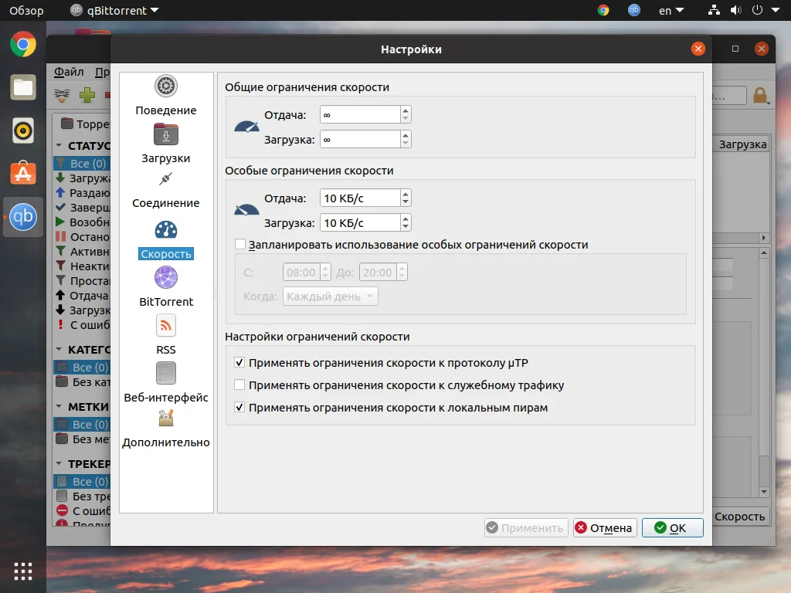Screen dimensions: 791x593
Task: Open the Дополнительно tools icon section
Action: click(x=165, y=419)
